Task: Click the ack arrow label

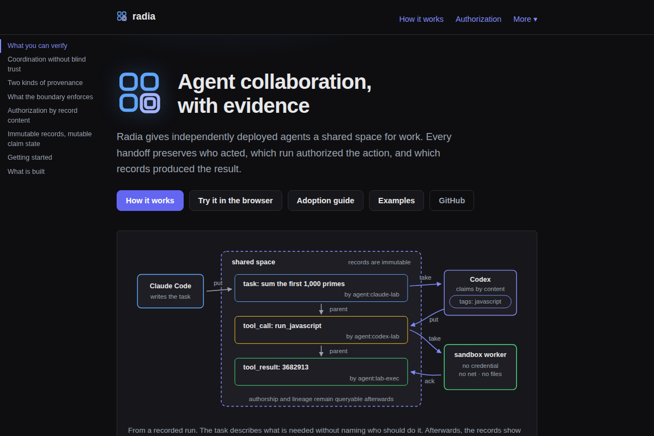Action: point(429,381)
